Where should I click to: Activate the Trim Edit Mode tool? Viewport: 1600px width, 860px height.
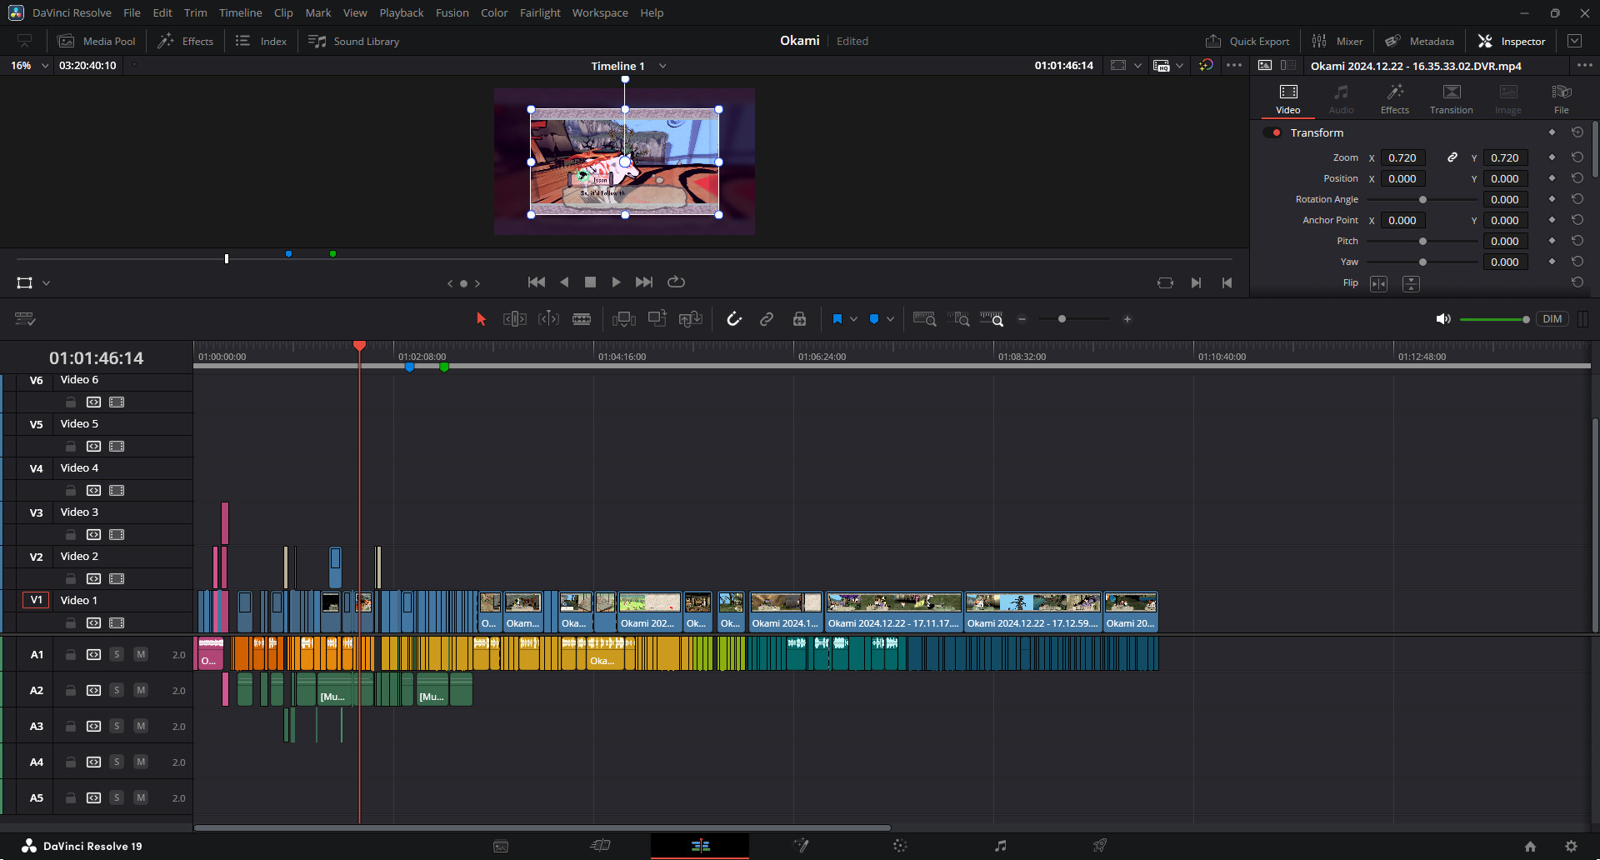(x=514, y=319)
